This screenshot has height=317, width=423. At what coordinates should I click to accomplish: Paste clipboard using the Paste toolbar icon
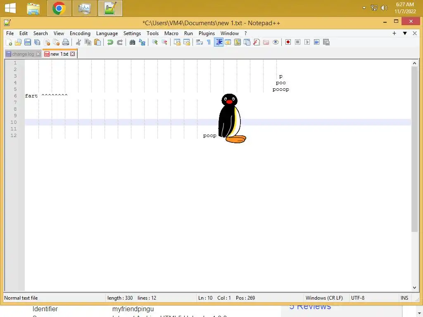click(x=97, y=42)
